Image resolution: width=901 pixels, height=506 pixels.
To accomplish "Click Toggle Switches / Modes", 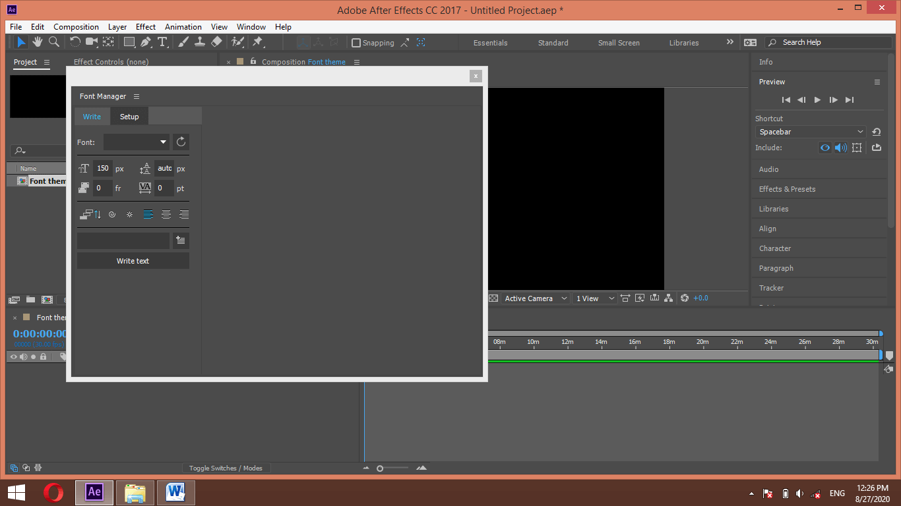I will (226, 468).
